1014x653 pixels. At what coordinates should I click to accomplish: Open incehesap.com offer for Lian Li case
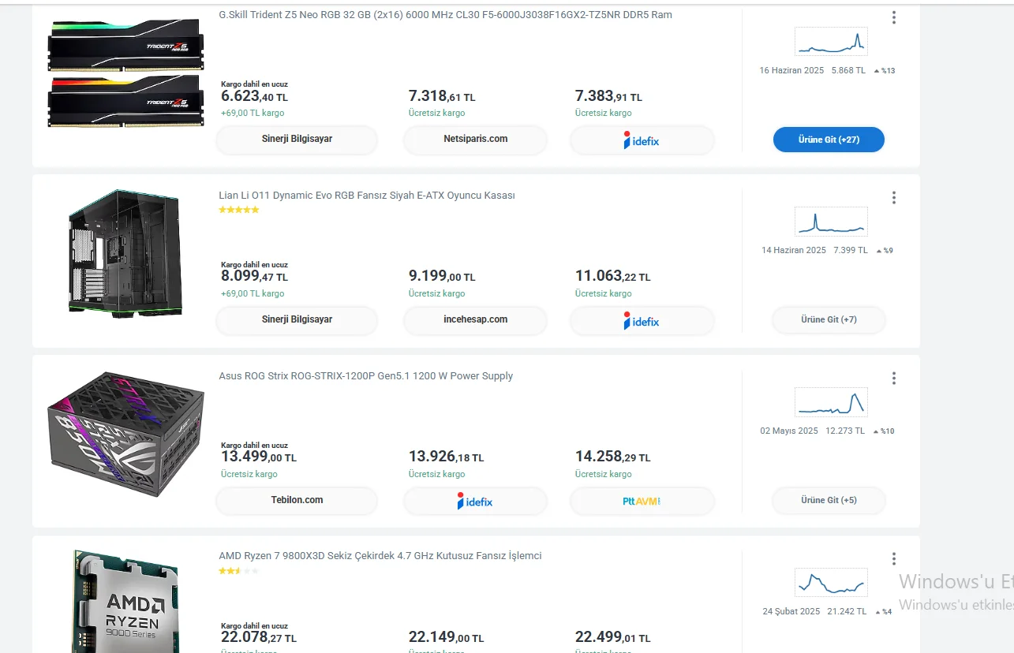pos(475,320)
